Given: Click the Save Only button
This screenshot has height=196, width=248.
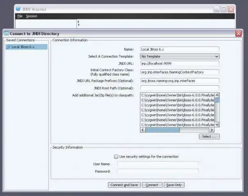Looking at the screenshot, I should (x=174, y=185).
